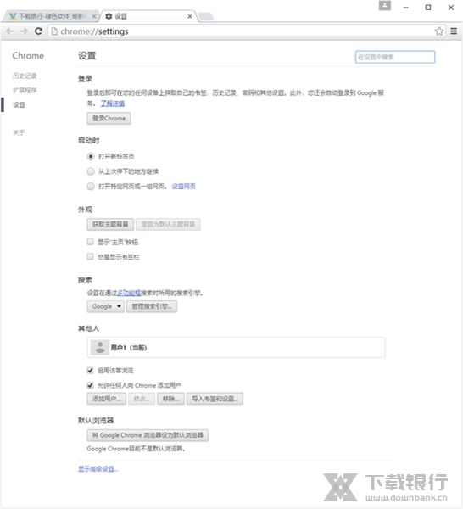Click the 设置网页 link
The height and width of the screenshot is (509, 463).
point(184,187)
